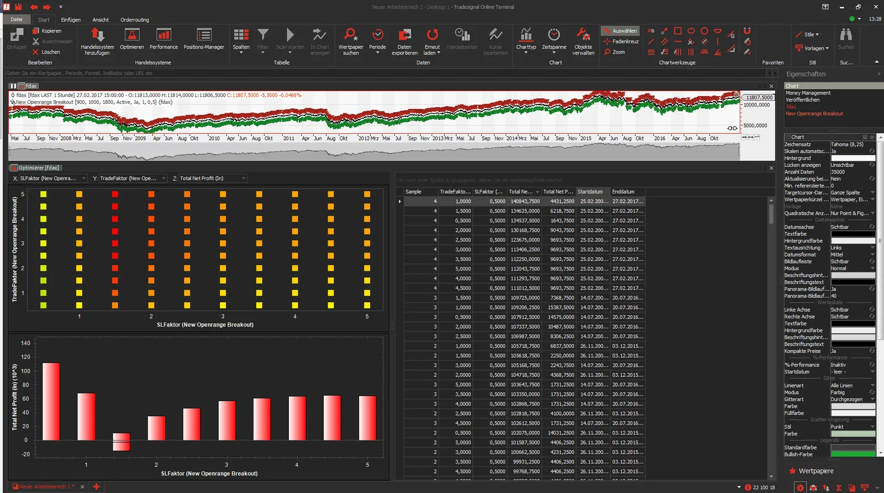Viewport: 884px width, 493px height.
Task: Switch to the Ansicht ribbon tab
Action: [101, 20]
